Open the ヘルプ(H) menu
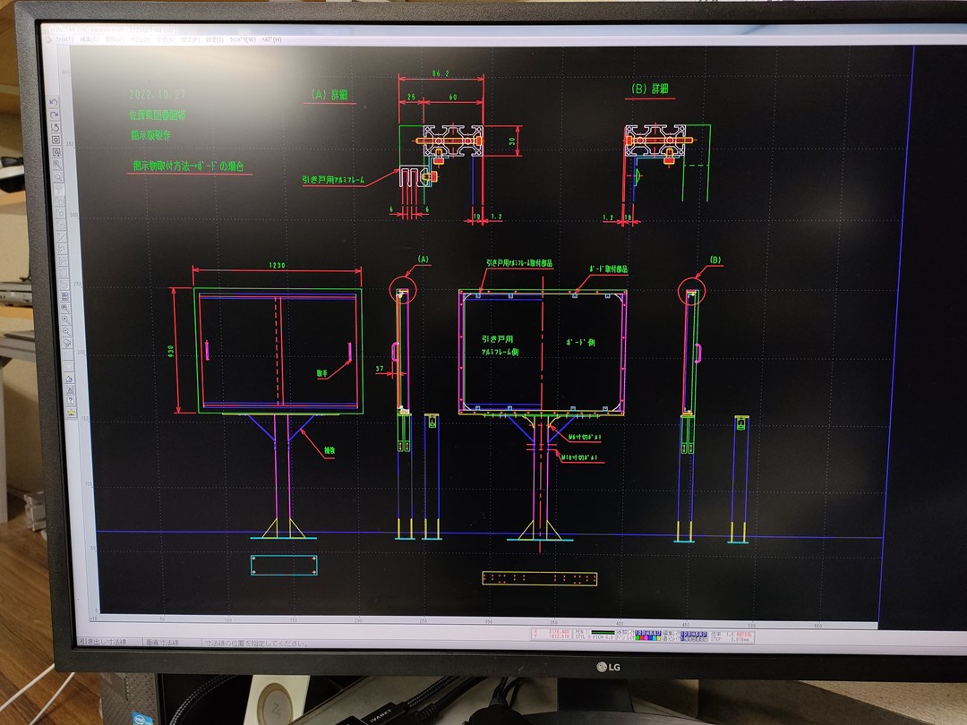 (270, 40)
